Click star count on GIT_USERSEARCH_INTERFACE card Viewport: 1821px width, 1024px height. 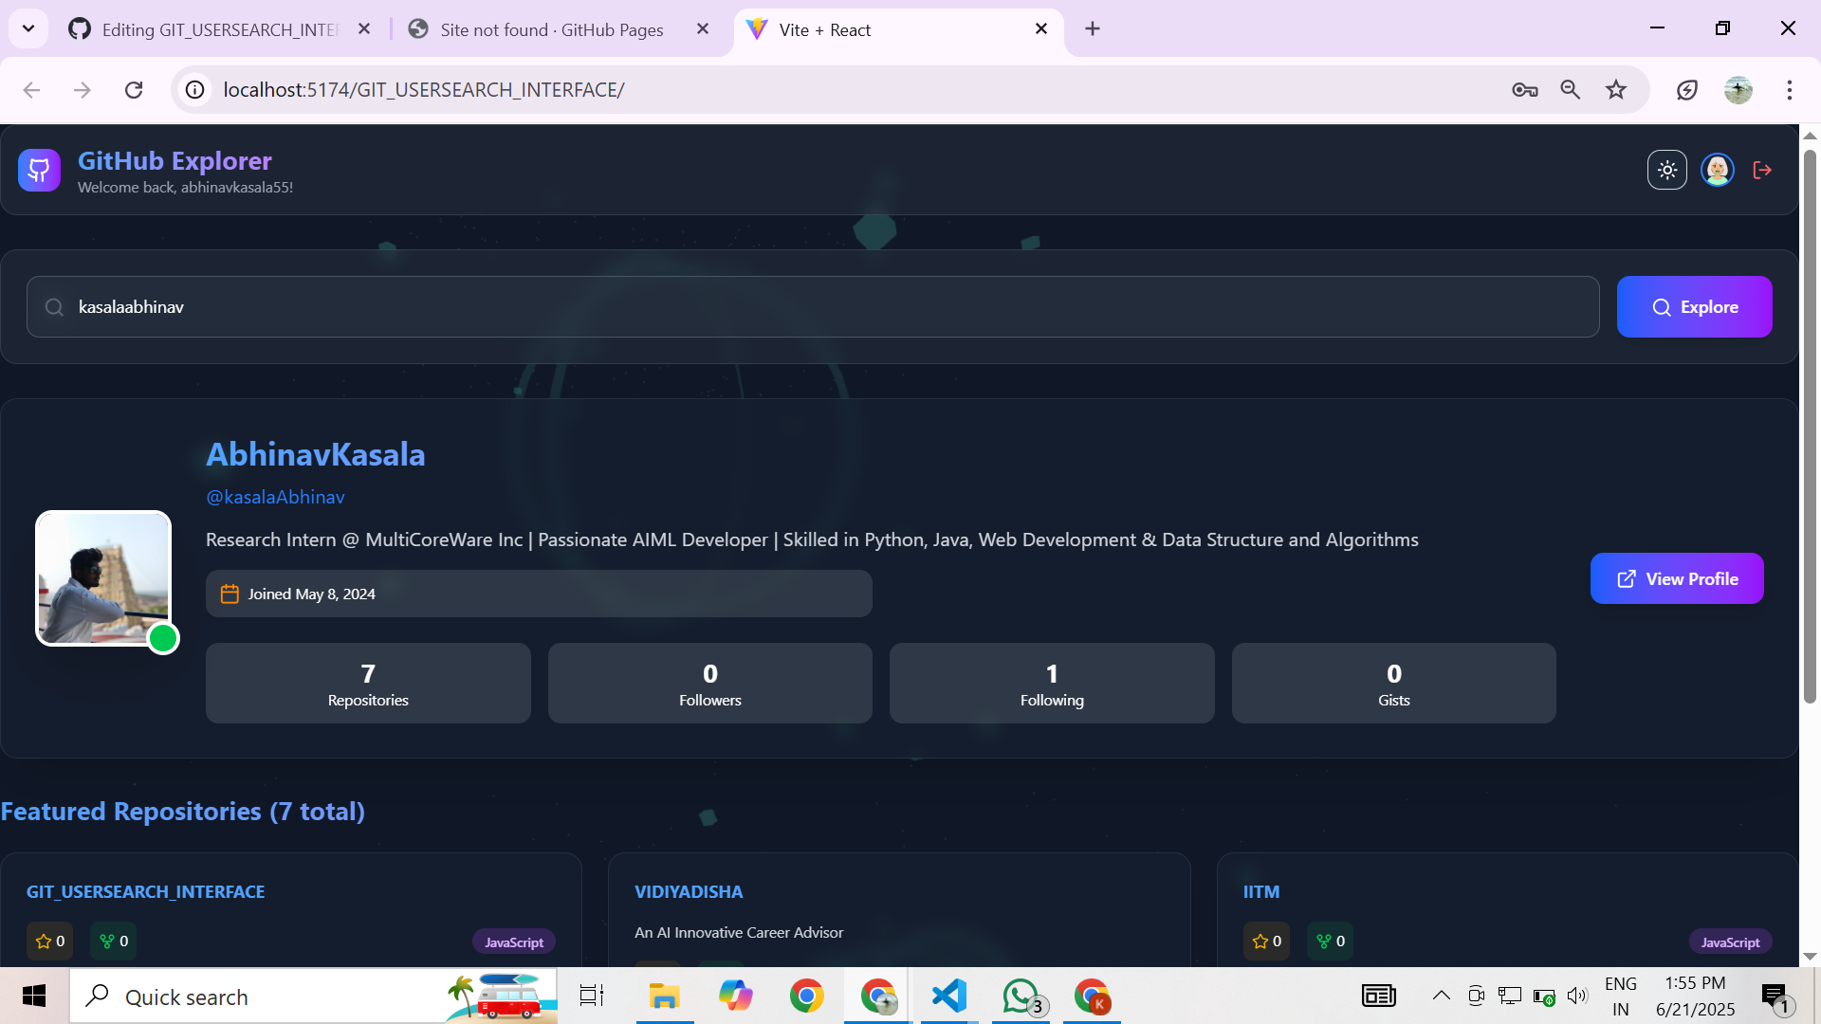(x=49, y=942)
